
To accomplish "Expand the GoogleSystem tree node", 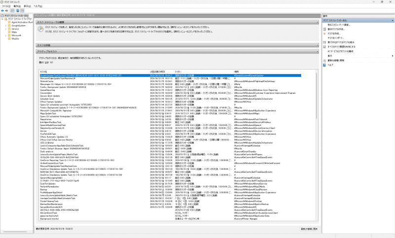I will pyautogui.click(x=6, y=26).
